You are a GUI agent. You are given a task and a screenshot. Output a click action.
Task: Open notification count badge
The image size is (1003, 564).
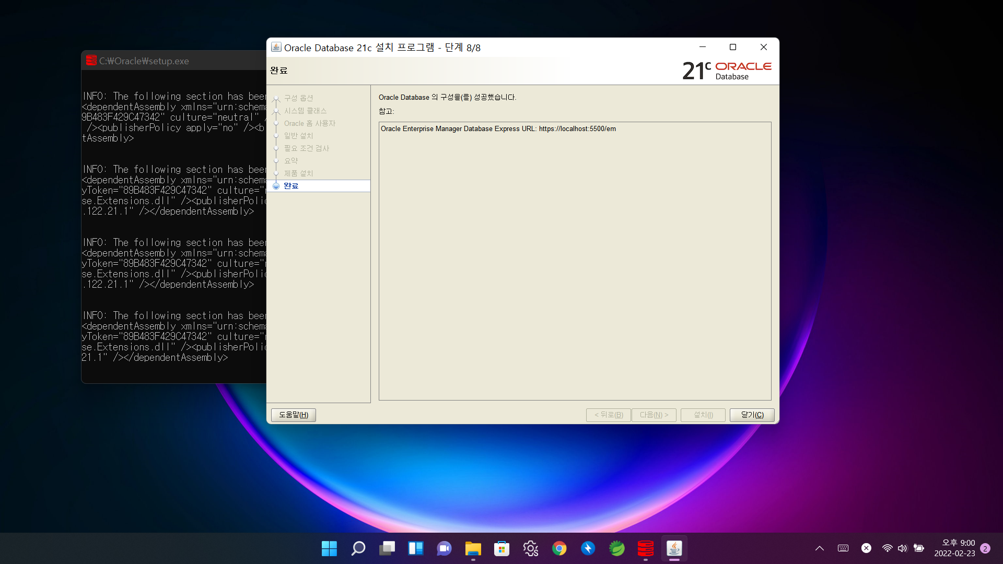[985, 548]
